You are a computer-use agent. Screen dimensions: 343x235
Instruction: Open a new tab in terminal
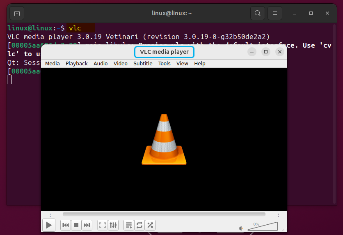click(17, 14)
